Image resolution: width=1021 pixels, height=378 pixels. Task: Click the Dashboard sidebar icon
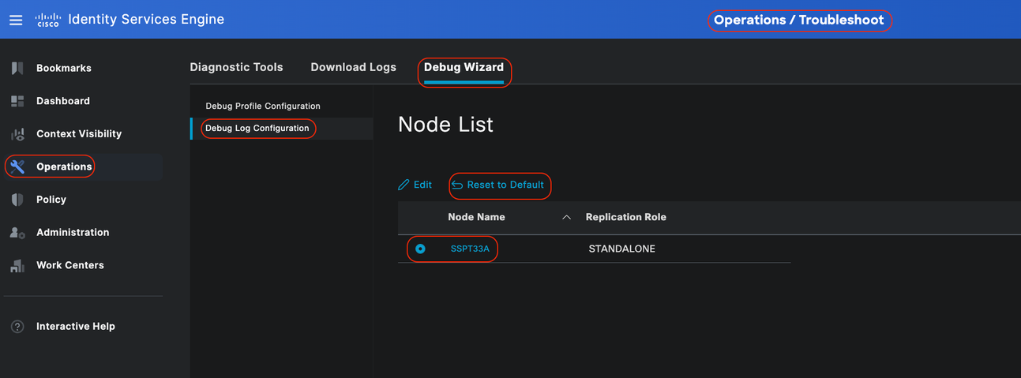pyautogui.click(x=17, y=101)
